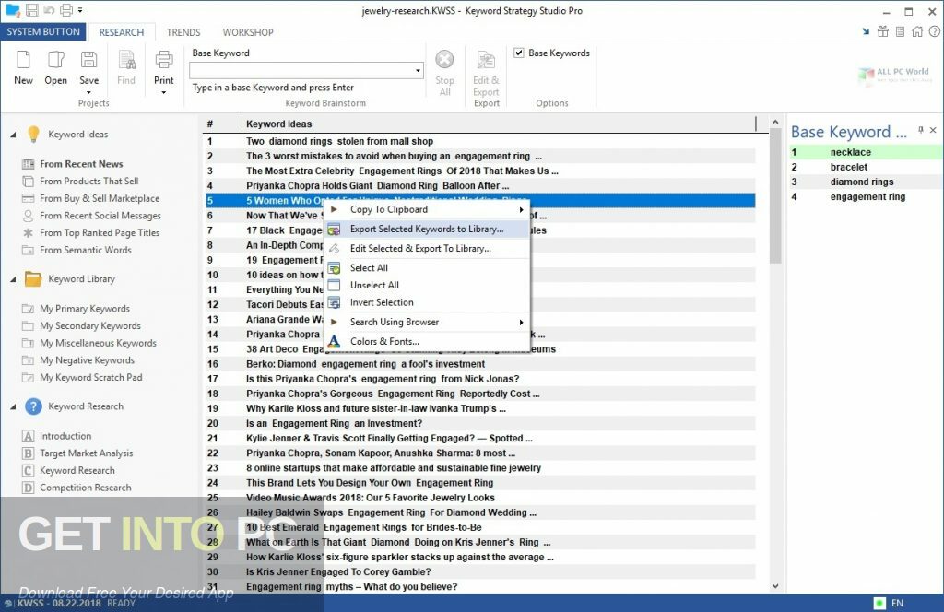Toggle the Base Keywords checkbox
944x612 pixels.
coord(519,53)
